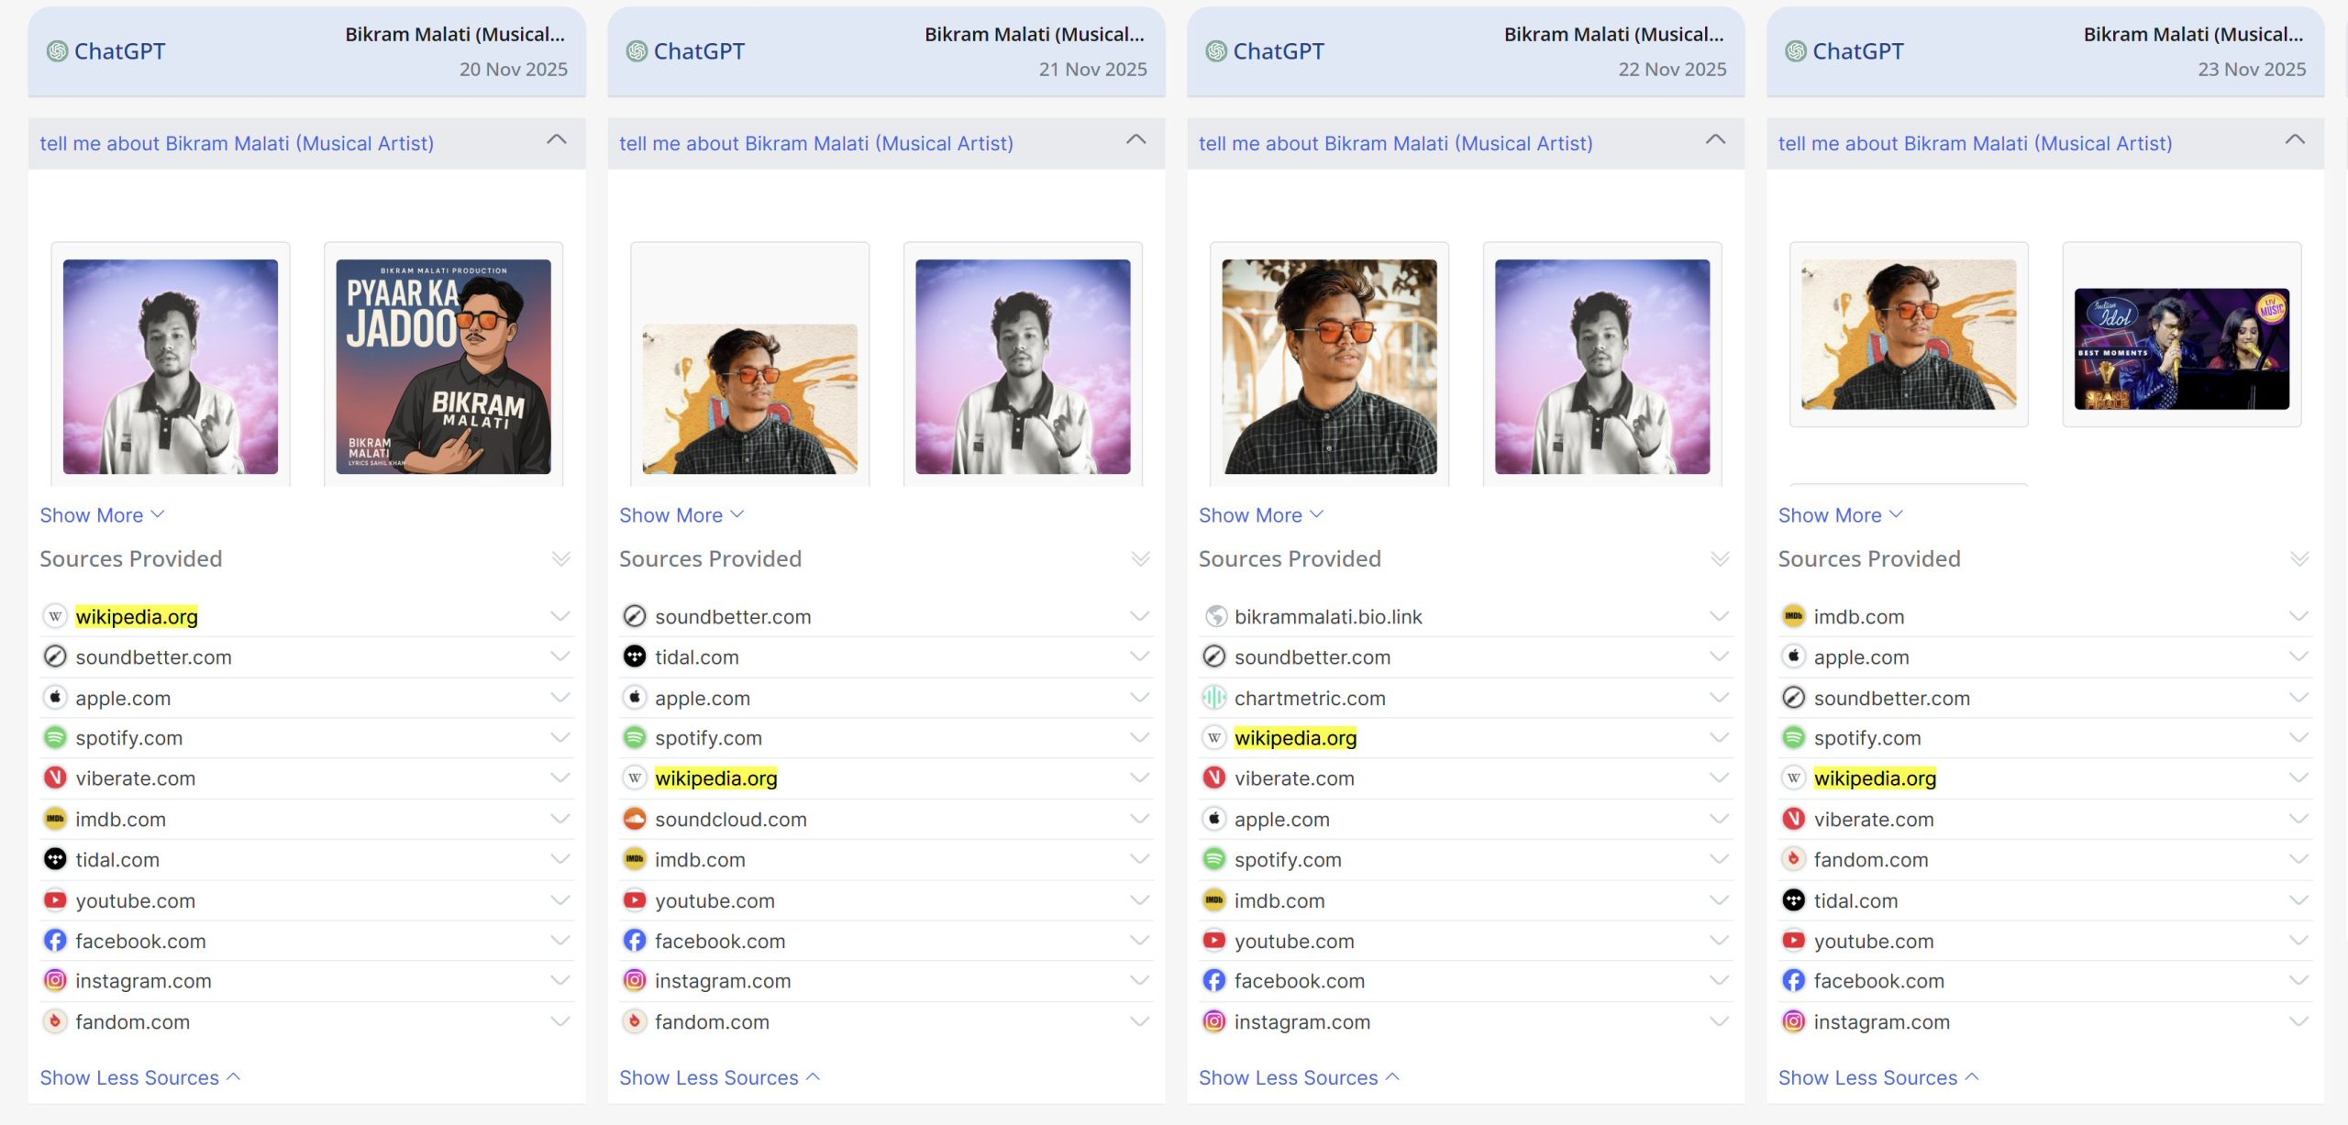Open the Indian Idol thumbnail in 23 Nov card
Viewport: 2348px width, 1125px height.
click(x=2181, y=348)
